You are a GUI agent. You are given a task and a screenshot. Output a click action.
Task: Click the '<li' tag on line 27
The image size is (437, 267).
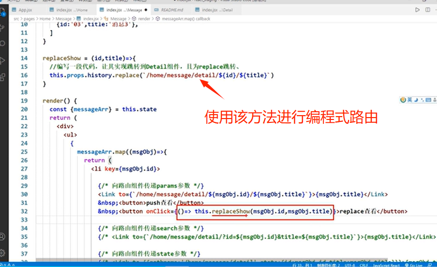(96, 169)
